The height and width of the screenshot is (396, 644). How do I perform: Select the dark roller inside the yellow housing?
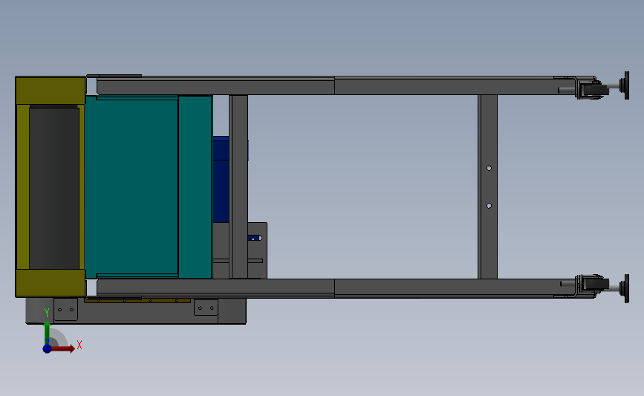[54, 188]
